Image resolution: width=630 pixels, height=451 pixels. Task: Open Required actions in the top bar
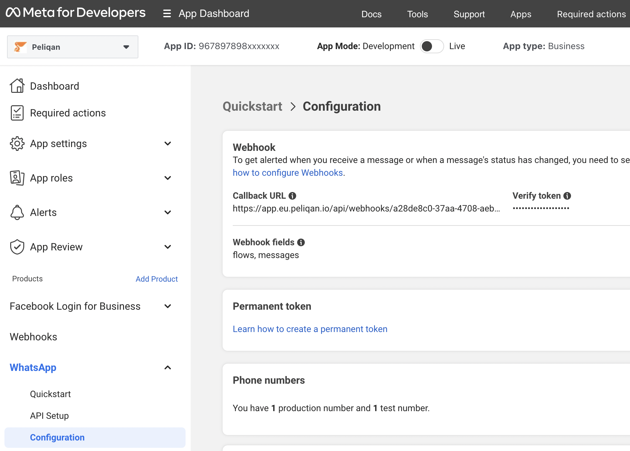click(x=591, y=14)
